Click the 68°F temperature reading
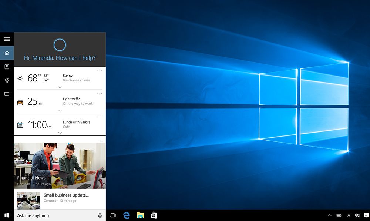Viewport: 370px width, 221px height. tap(34, 78)
